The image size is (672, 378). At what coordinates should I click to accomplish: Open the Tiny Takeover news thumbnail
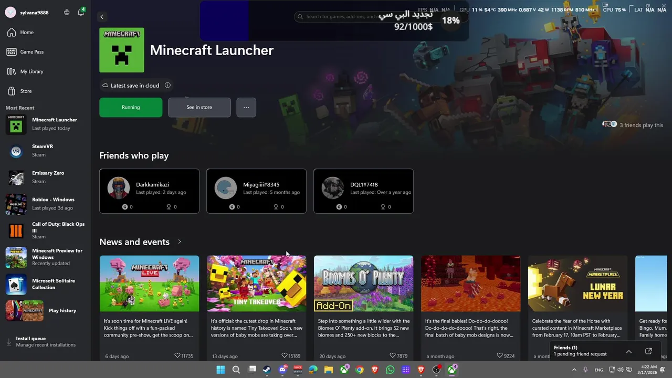pyautogui.click(x=256, y=283)
